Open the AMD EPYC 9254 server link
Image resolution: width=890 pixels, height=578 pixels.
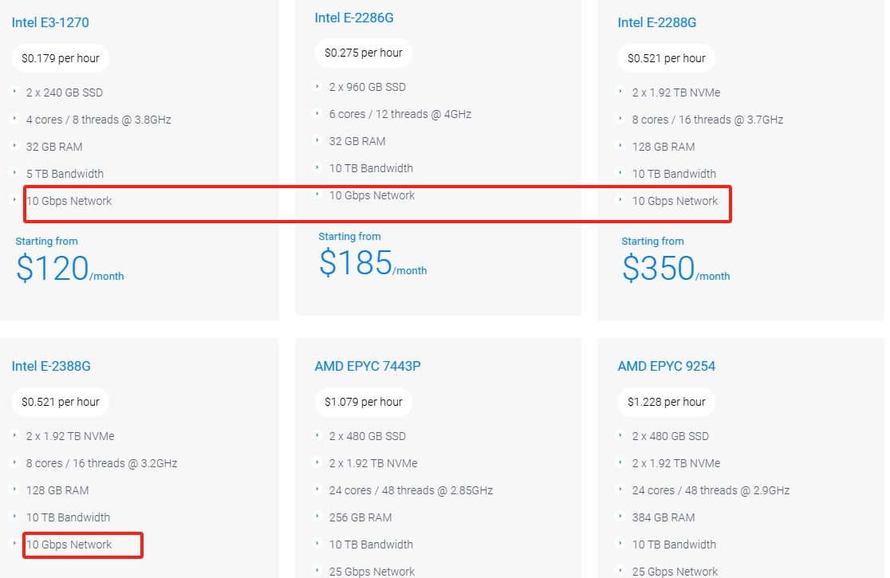point(666,366)
